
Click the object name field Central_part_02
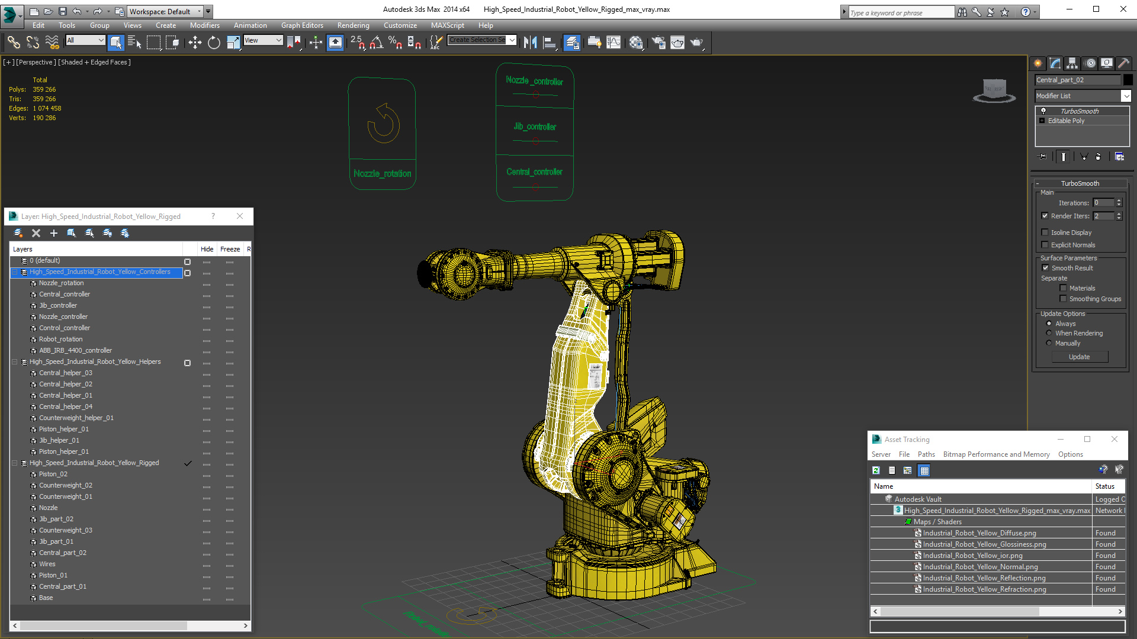pos(1078,80)
